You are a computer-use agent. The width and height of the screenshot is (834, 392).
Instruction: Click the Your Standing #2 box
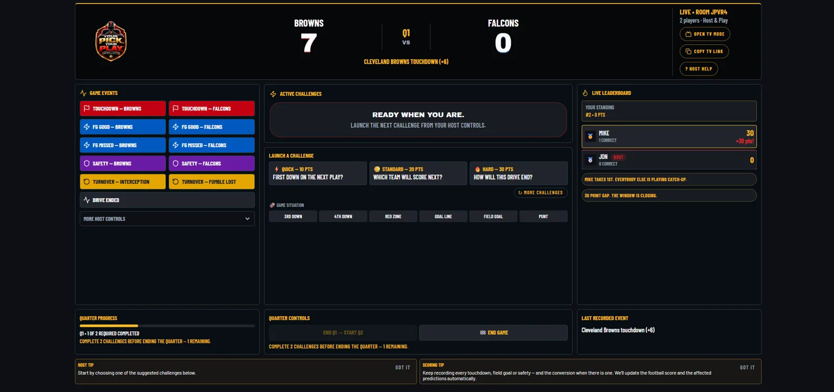pyautogui.click(x=669, y=111)
